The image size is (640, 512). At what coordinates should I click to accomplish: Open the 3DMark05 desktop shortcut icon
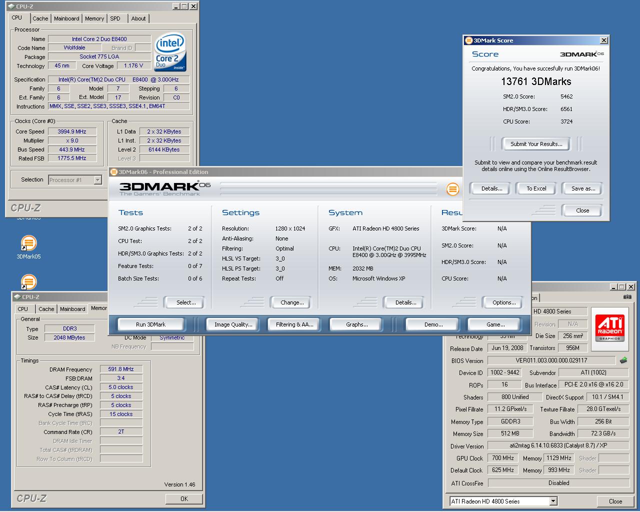(x=28, y=243)
